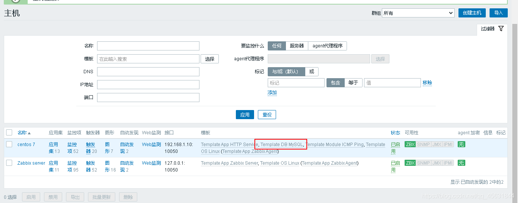Select agent代理程序 monitoring option
Viewport: 518px width, 203px height.
click(327, 46)
